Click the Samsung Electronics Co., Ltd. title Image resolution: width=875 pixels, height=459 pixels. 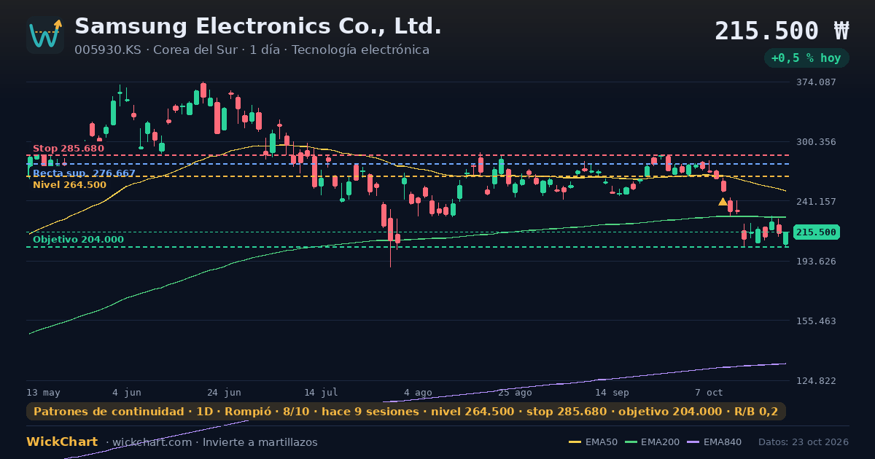tap(258, 26)
